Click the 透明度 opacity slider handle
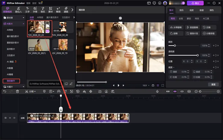Viewport: 223px width, 140px height. click(198, 55)
